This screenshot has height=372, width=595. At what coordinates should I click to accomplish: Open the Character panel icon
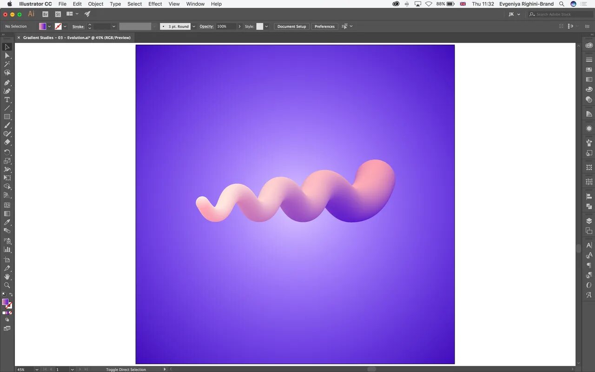[x=589, y=245]
